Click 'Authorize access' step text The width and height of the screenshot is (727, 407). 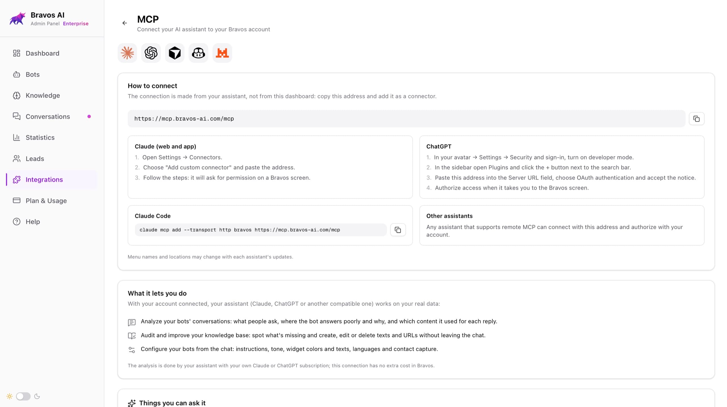coord(512,188)
